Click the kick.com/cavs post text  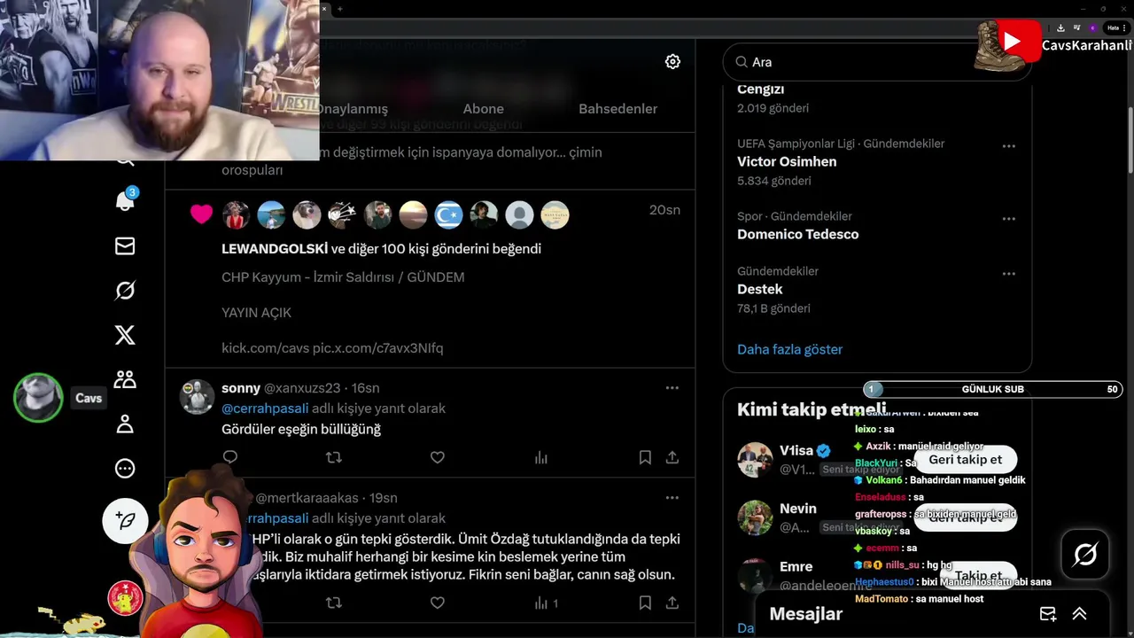click(332, 348)
